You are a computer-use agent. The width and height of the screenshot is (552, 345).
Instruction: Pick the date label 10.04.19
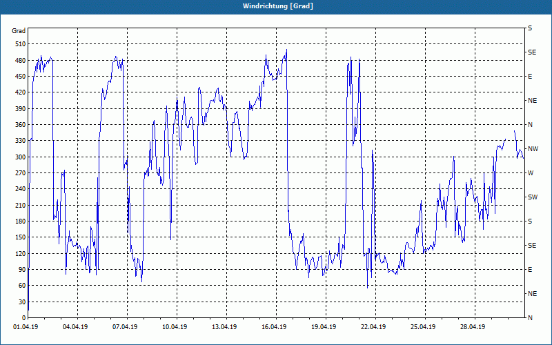click(x=175, y=327)
